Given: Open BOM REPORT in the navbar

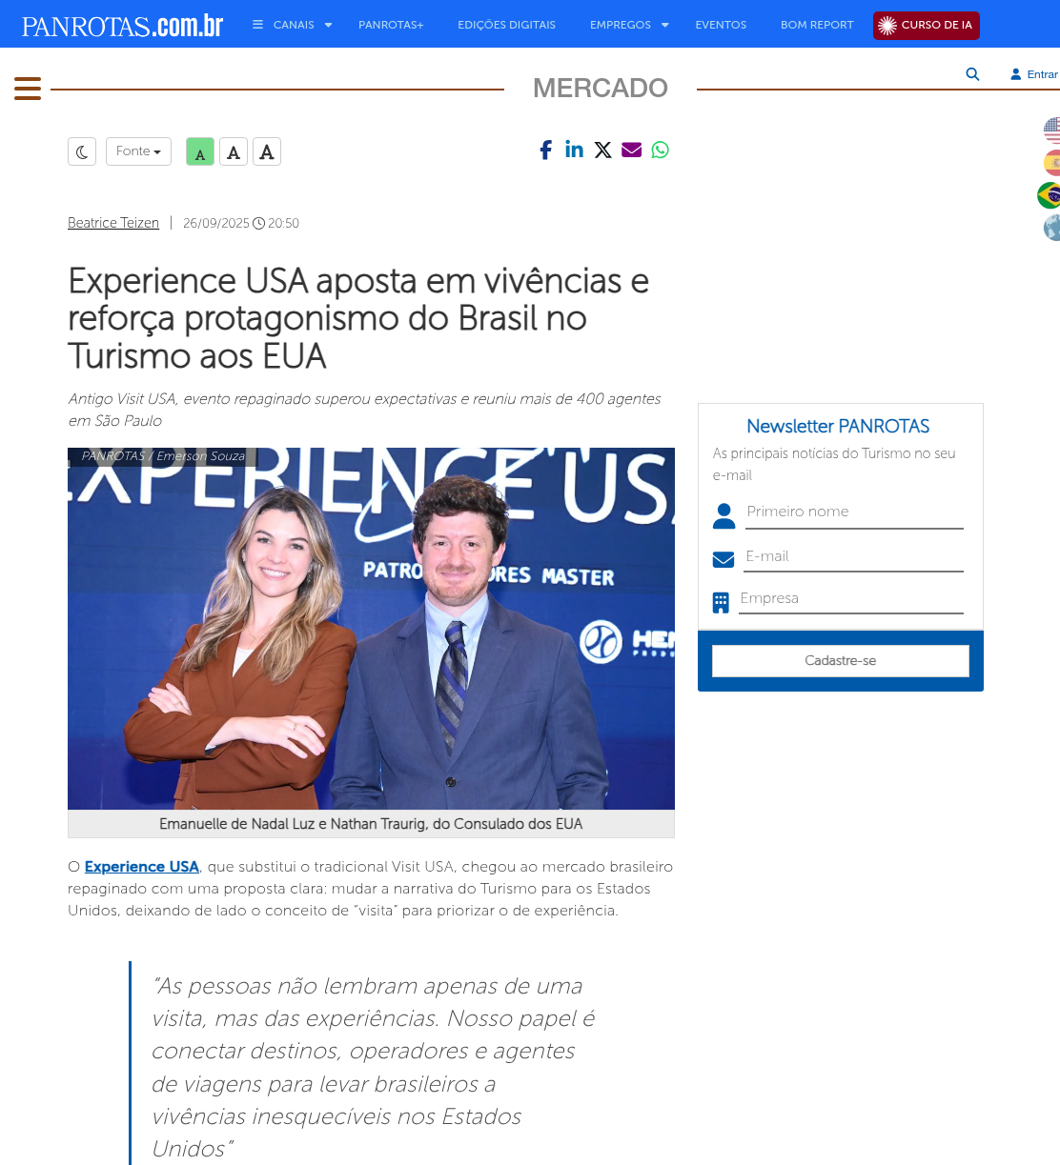Looking at the screenshot, I should click(x=817, y=25).
